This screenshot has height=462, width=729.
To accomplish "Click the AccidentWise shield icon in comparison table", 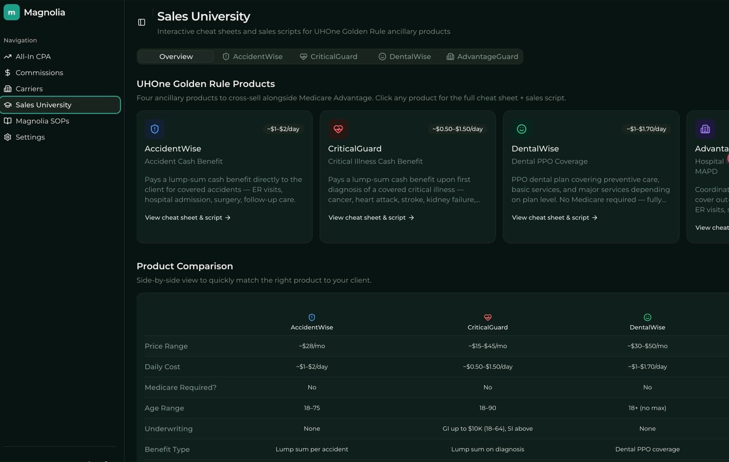I will 312,317.
